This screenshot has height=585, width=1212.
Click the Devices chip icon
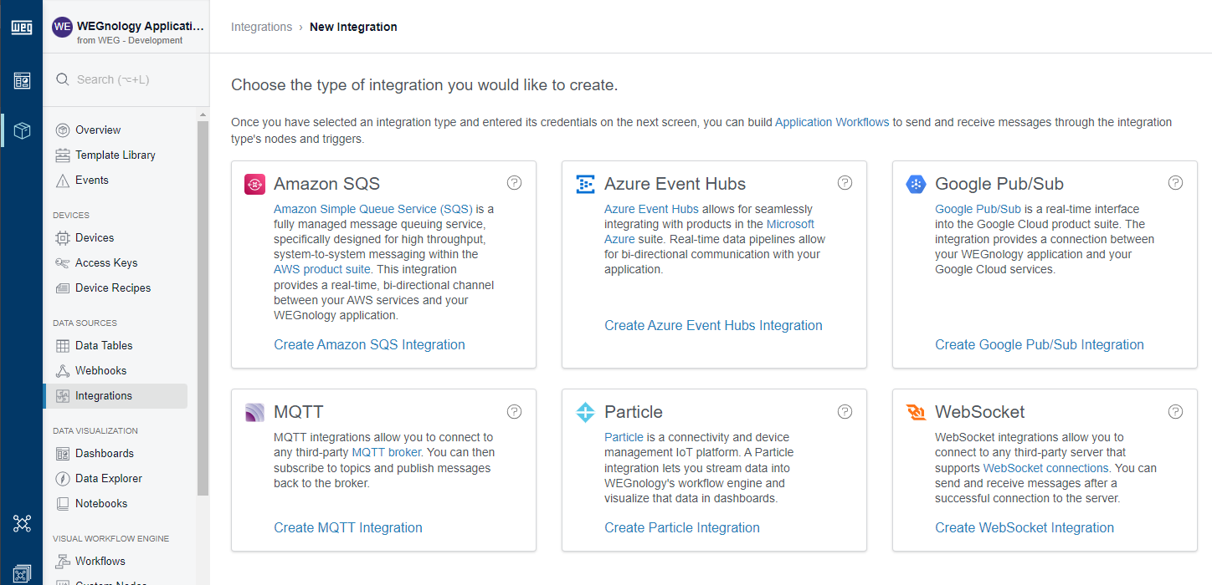[63, 238]
